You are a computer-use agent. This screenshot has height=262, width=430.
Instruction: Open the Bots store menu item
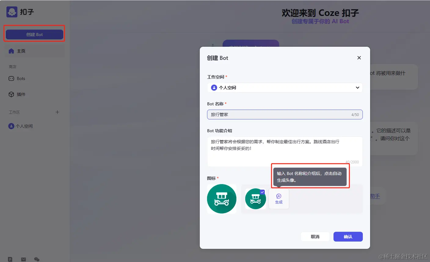[34, 78]
